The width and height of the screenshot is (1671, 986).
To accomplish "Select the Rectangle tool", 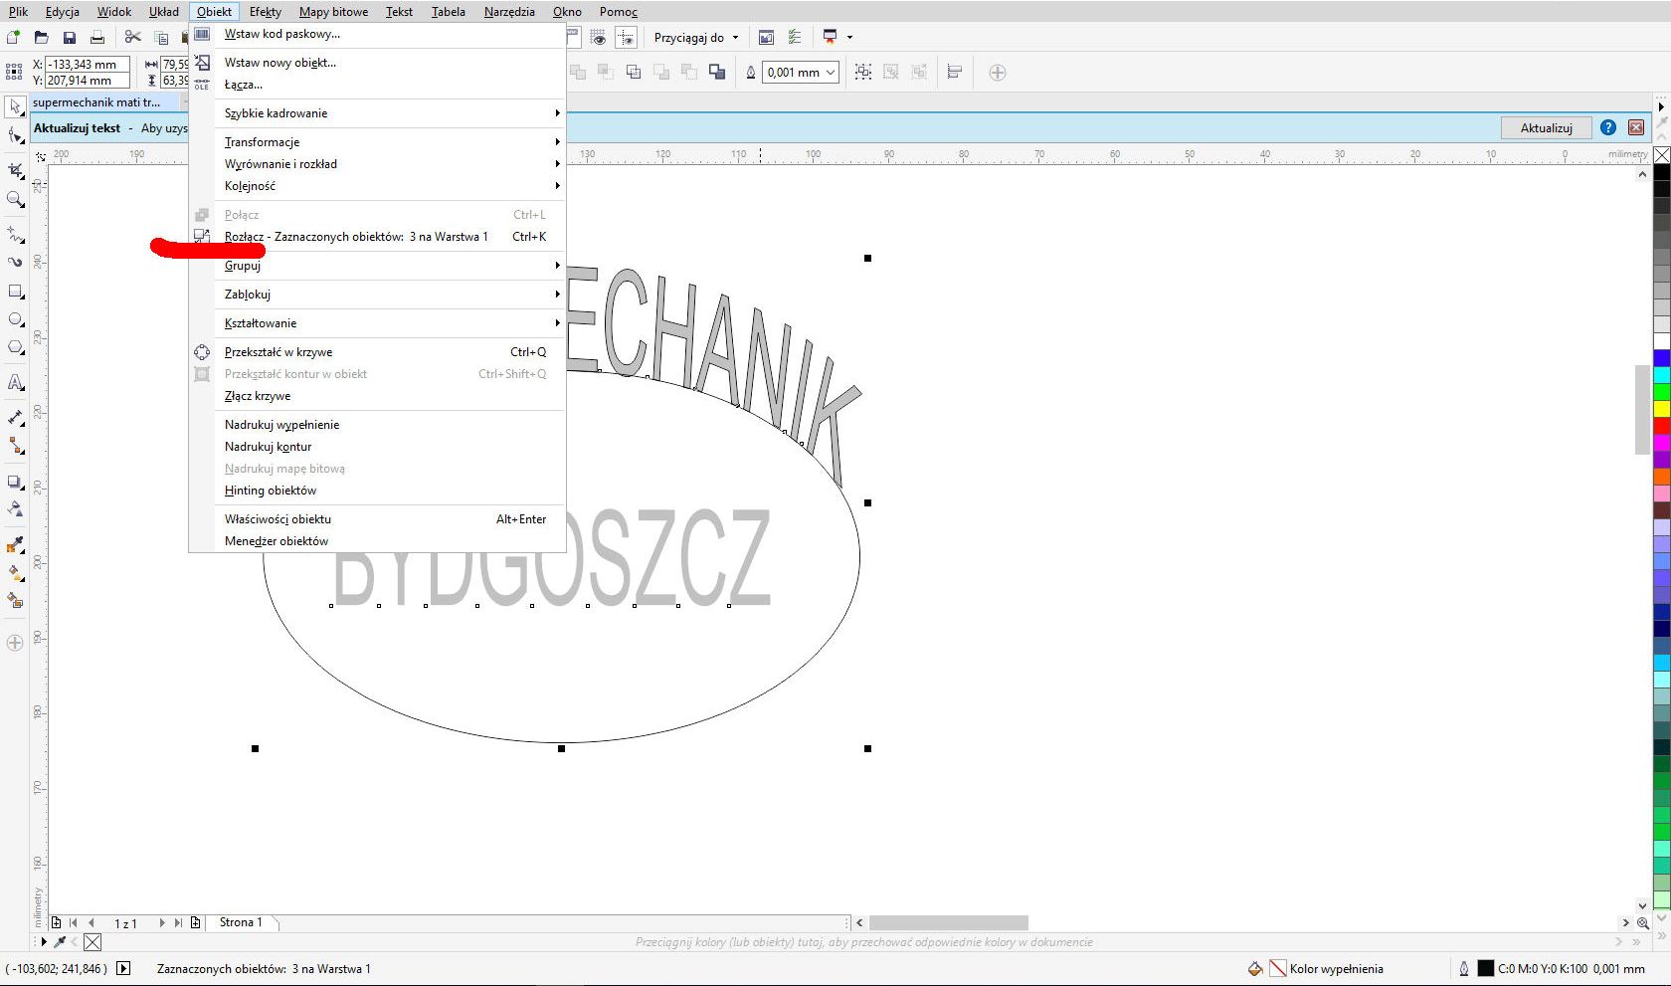I will coord(15,292).
